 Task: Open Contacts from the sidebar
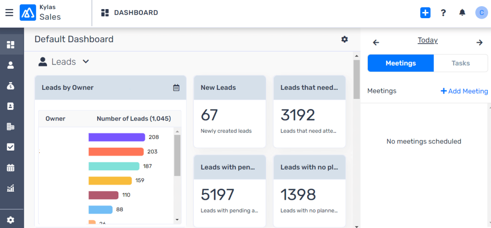click(11, 107)
